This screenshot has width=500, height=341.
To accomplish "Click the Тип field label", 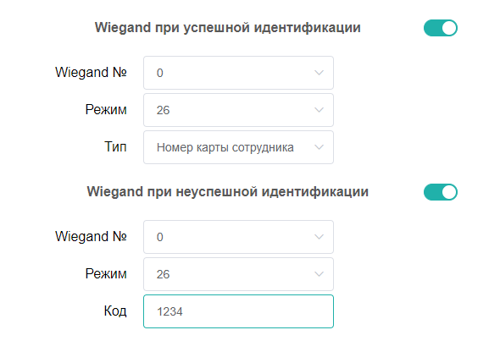I will pyautogui.click(x=115, y=147).
